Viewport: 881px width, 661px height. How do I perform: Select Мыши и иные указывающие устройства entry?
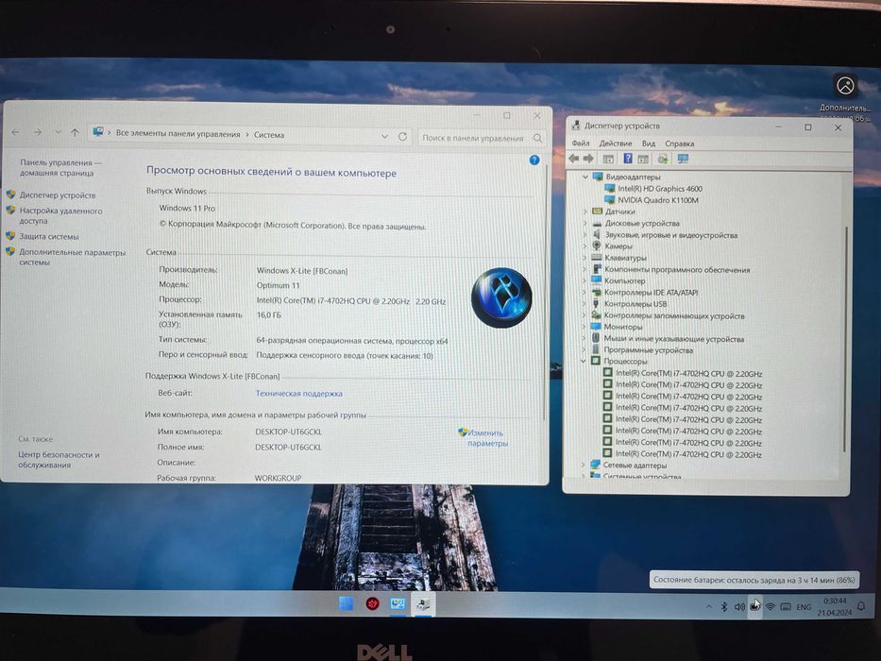point(673,339)
